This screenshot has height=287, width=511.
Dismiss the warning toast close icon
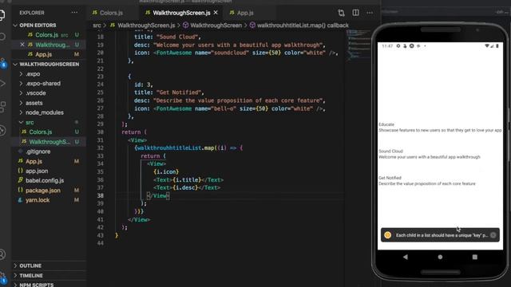(x=493, y=235)
